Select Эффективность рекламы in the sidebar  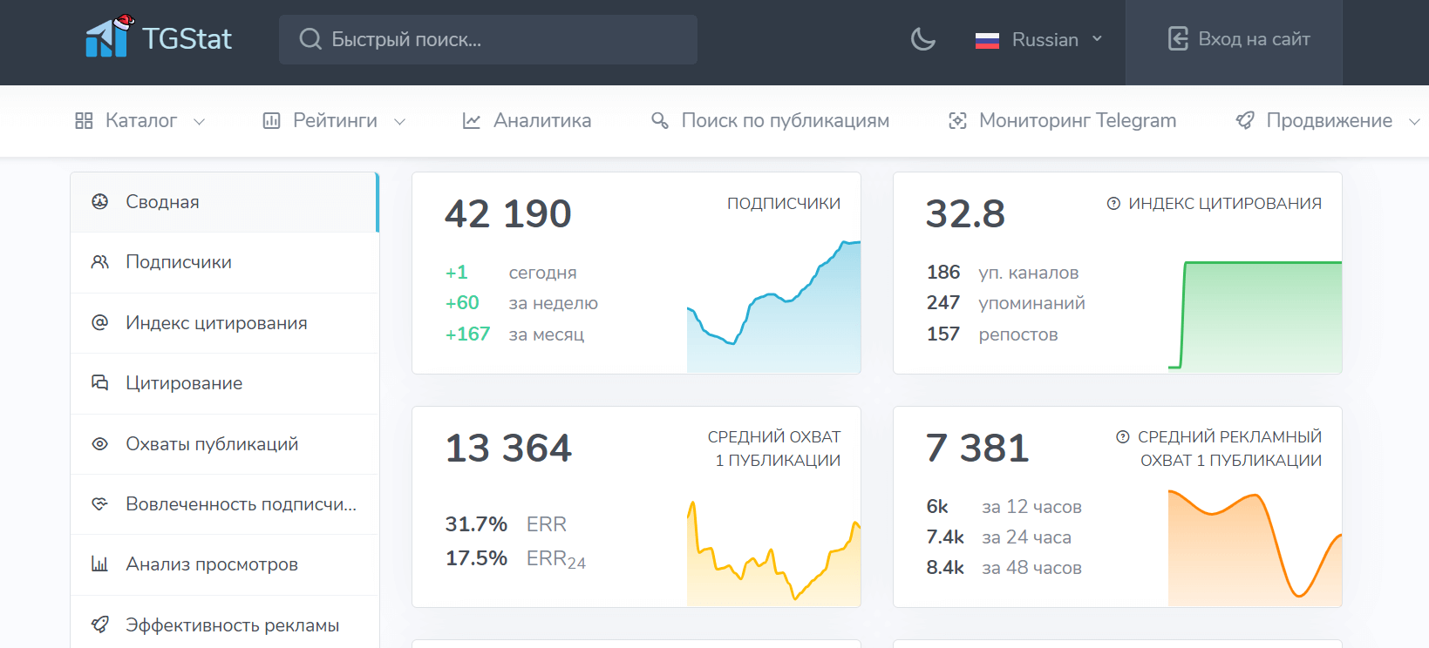tap(225, 624)
